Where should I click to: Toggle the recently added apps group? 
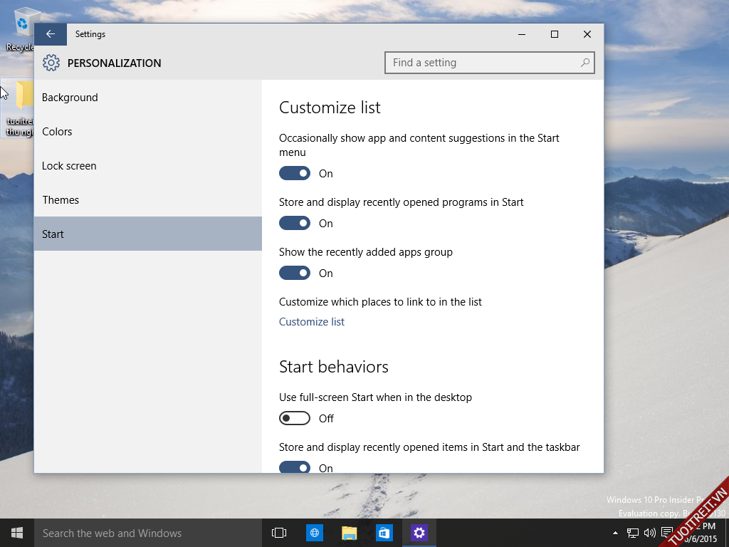295,273
